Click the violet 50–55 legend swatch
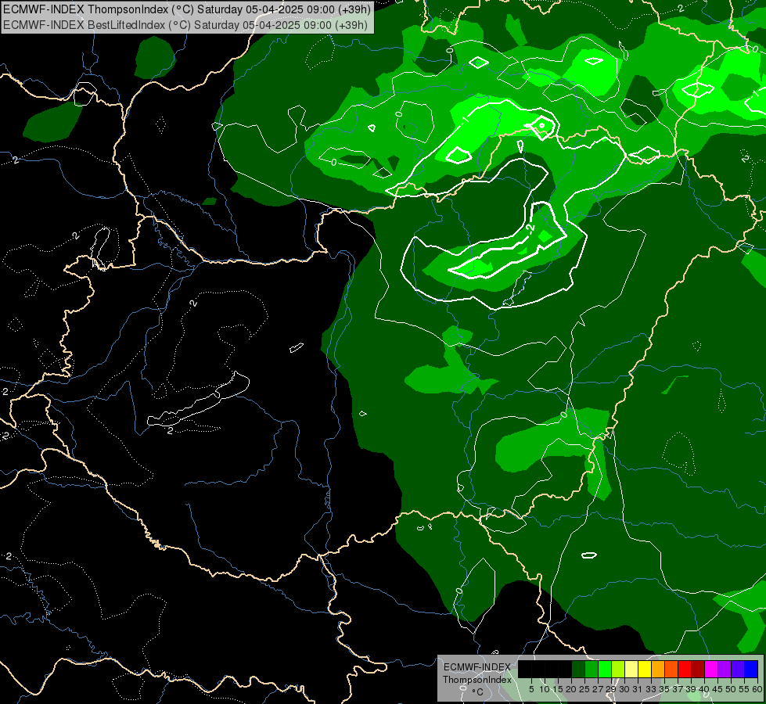Viewport: 766px width, 704px height. (738, 669)
